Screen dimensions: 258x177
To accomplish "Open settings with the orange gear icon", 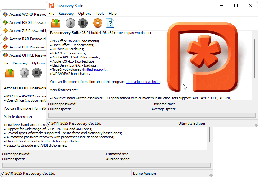I will tap(98, 23).
